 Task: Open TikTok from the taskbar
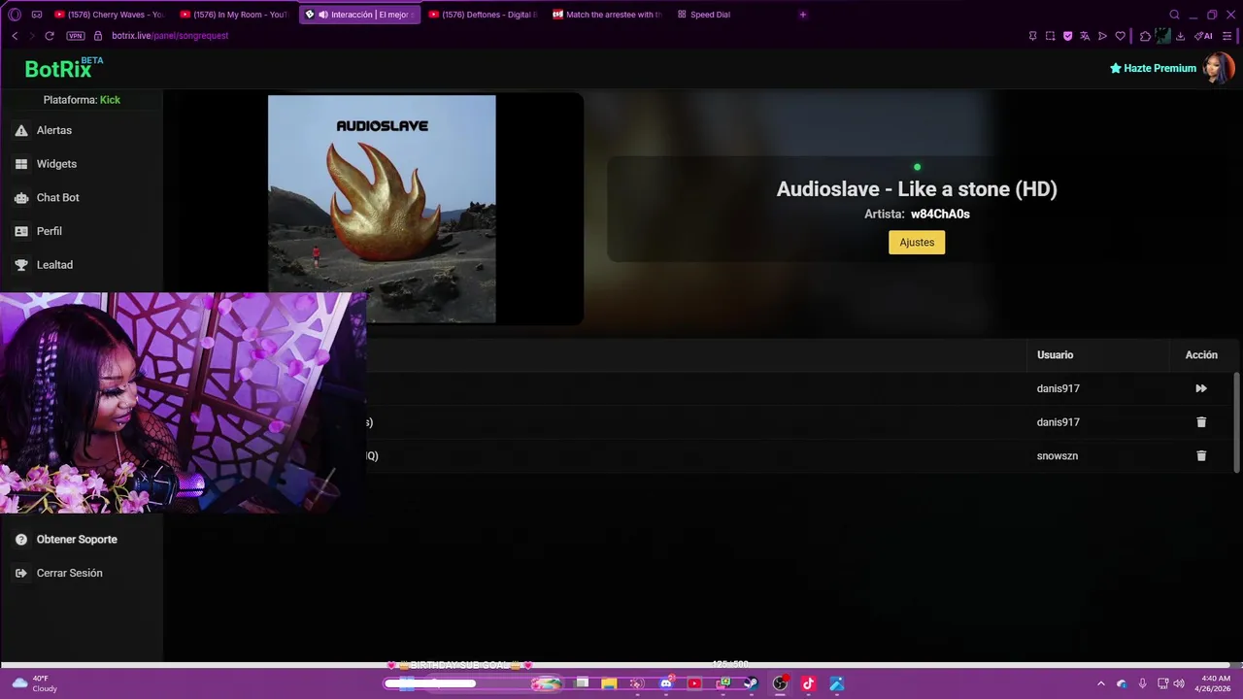(808, 683)
